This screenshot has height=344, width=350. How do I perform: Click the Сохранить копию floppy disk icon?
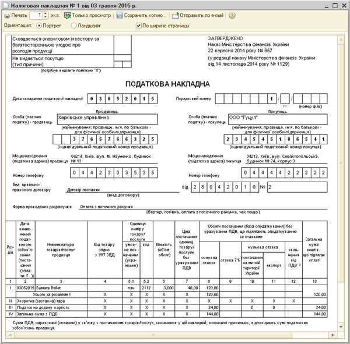coord(120,15)
